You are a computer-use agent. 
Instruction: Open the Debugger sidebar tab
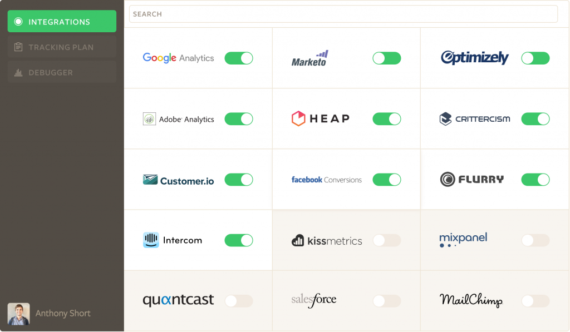pos(61,72)
